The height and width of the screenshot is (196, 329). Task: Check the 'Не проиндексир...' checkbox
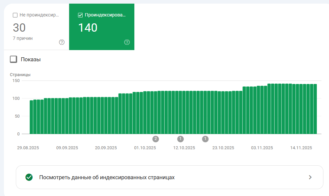(15, 15)
